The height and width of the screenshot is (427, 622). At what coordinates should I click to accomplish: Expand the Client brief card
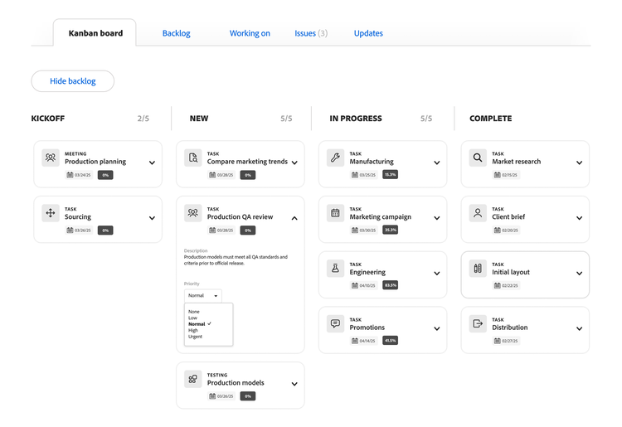[x=579, y=218]
